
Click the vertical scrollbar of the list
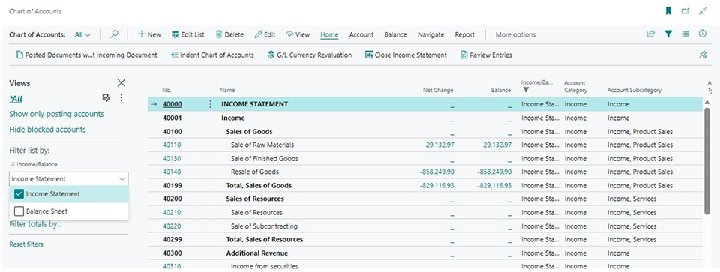(x=707, y=160)
